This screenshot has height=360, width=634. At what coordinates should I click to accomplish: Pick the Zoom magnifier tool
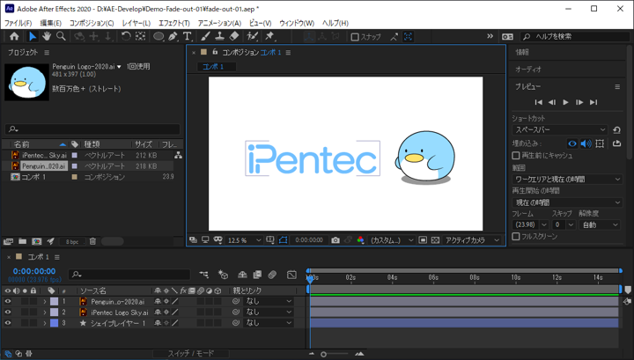coord(61,36)
